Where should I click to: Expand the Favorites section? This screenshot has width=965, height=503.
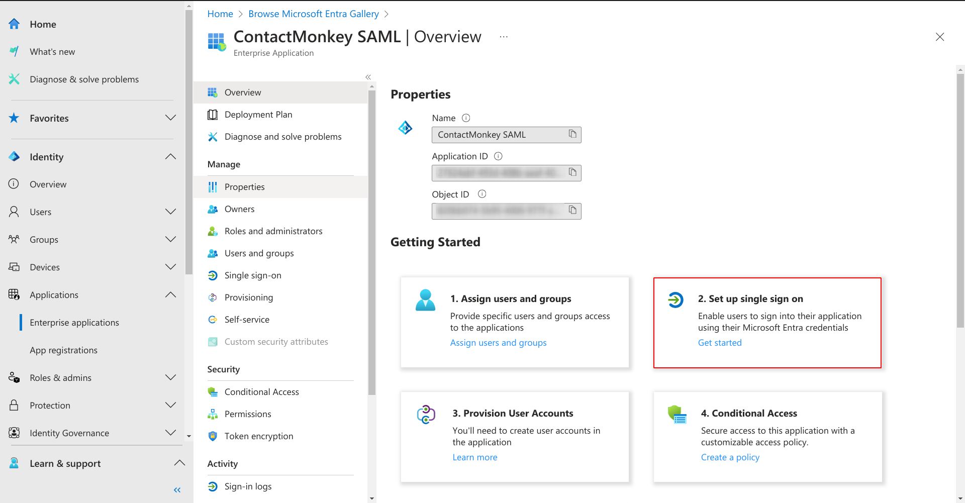point(171,118)
